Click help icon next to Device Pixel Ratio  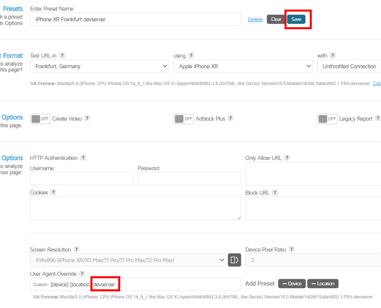[291, 250]
